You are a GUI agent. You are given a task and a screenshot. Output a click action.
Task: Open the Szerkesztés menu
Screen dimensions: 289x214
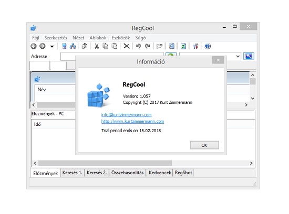click(56, 38)
